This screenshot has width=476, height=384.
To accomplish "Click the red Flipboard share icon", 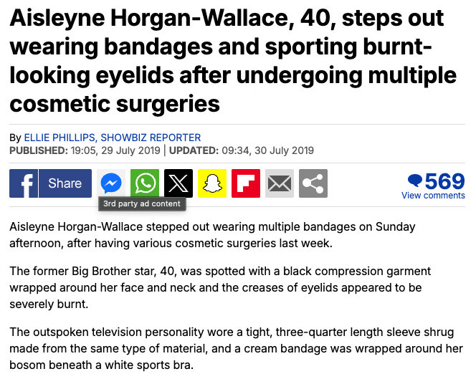I will [246, 183].
